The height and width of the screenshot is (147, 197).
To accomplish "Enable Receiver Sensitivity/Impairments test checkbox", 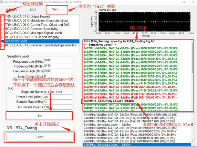I will [3, 45].
